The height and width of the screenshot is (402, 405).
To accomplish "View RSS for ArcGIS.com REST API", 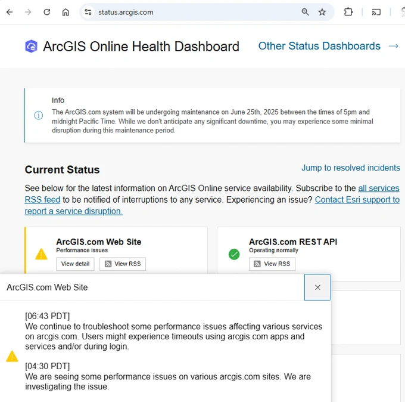I will [272, 264].
